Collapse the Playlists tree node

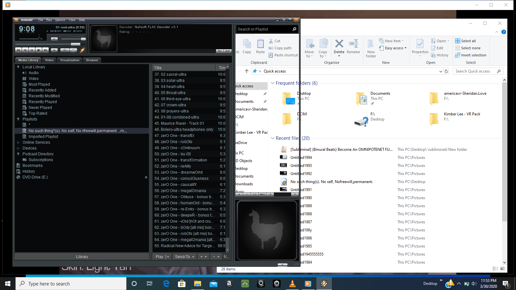18,119
